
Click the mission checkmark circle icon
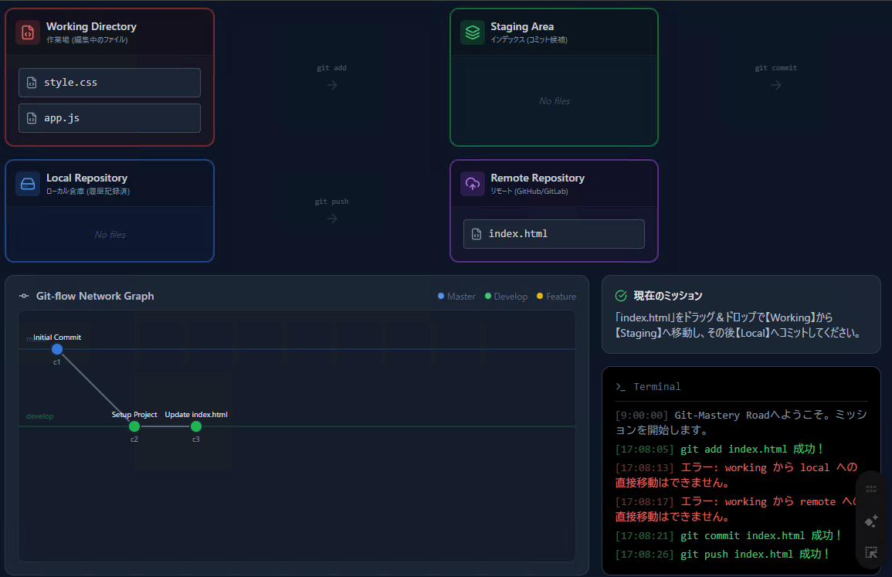pyautogui.click(x=620, y=296)
